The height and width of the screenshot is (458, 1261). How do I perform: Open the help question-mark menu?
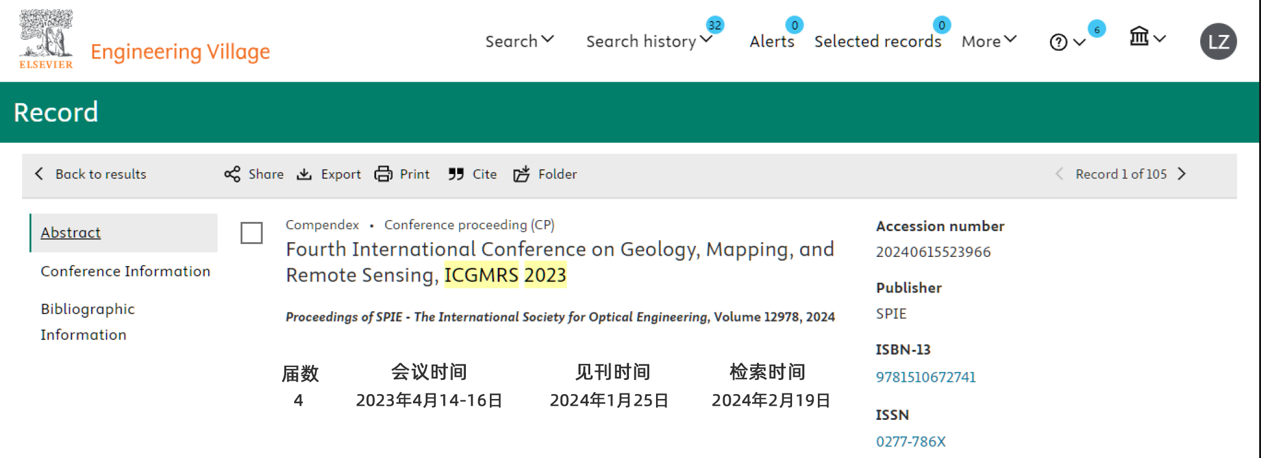[x=1067, y=42]
